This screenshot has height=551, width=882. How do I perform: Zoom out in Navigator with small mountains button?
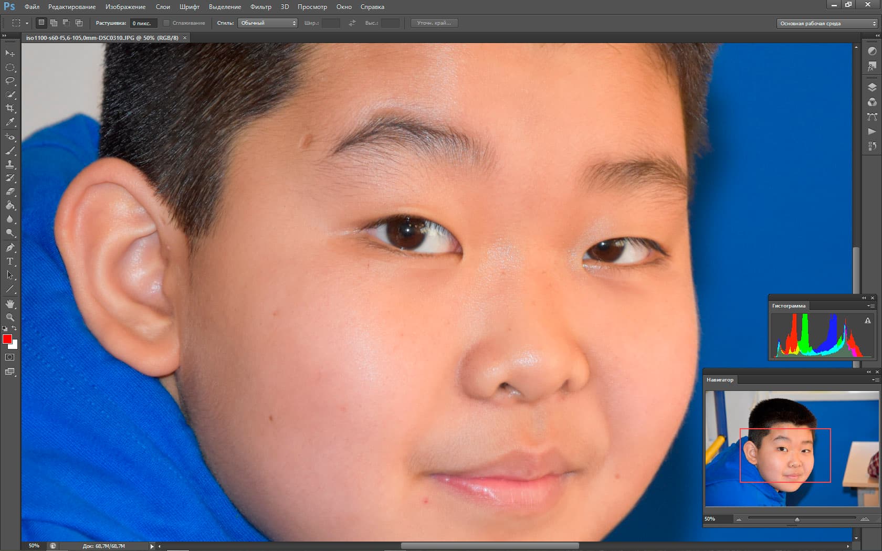coord(739,519)
